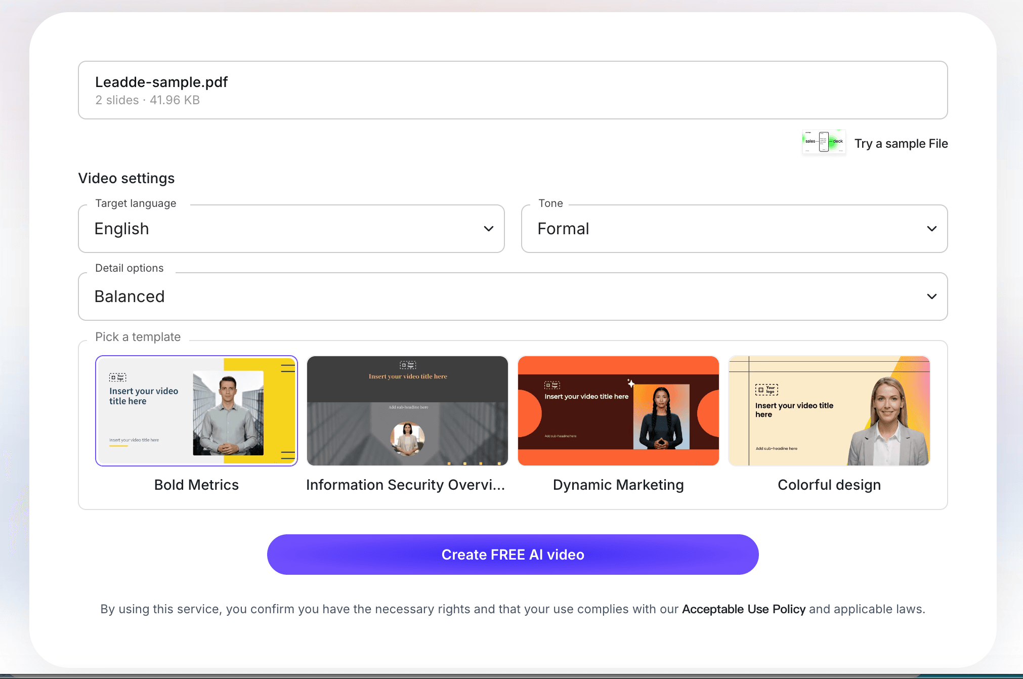Click the Target language dropdown chevron
The image size is (1023, 679).
488,229
